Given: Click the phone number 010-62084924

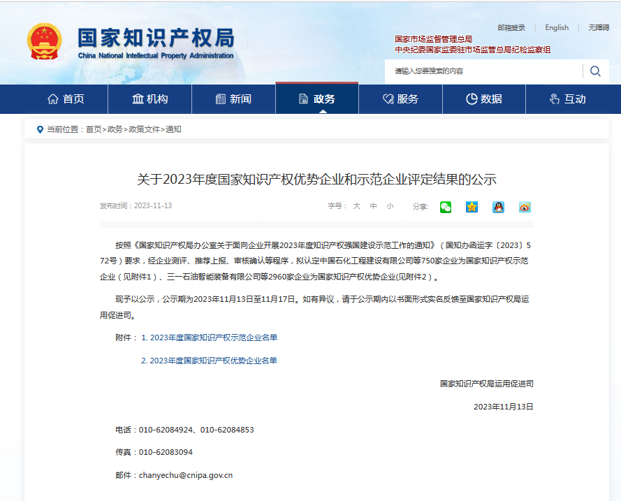Looking at the screenshot, I should (x=166, y=430).
